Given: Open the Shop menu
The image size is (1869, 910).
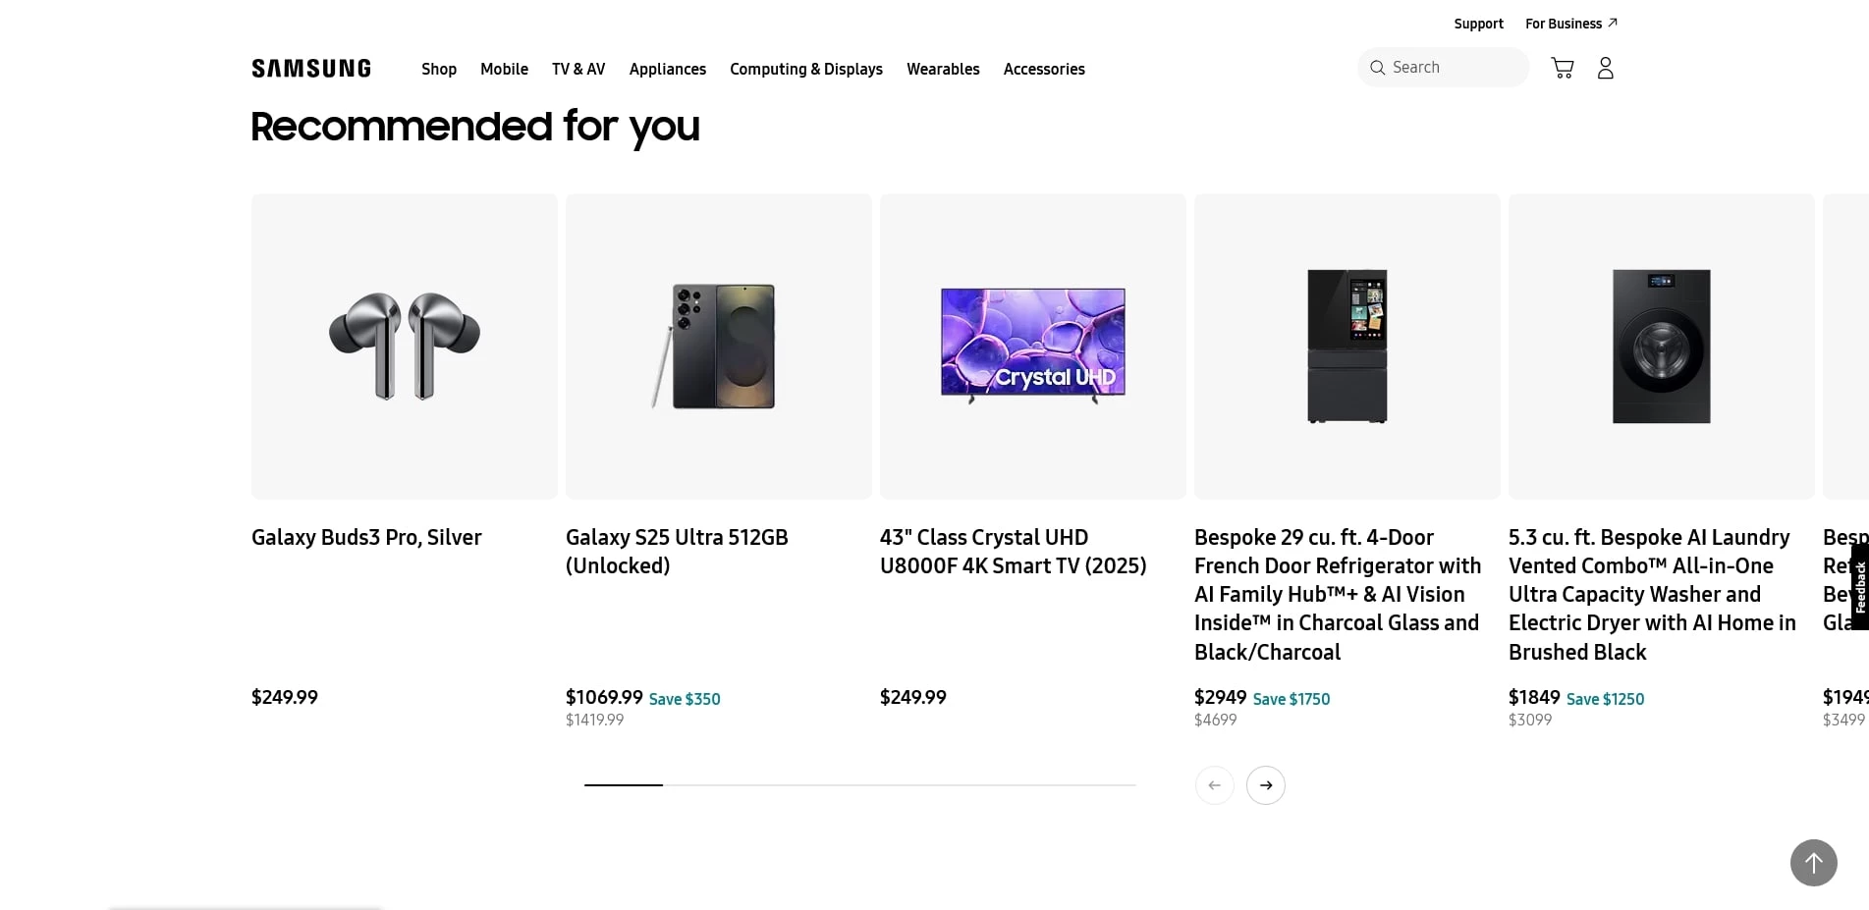Looking at the screenshot, I should pos(439,69).
